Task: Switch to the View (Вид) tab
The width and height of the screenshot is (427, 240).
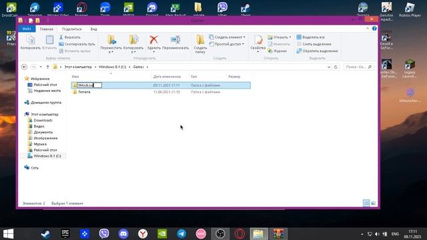Action: tap(93, 29)
